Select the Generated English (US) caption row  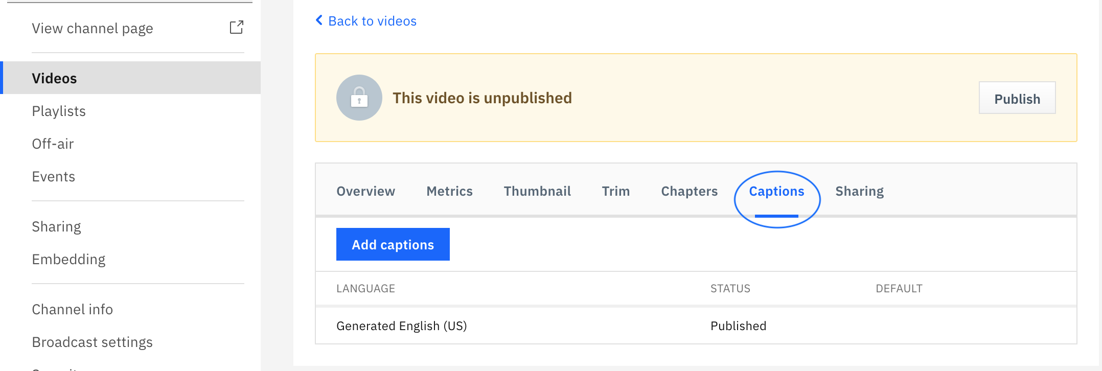696,326
